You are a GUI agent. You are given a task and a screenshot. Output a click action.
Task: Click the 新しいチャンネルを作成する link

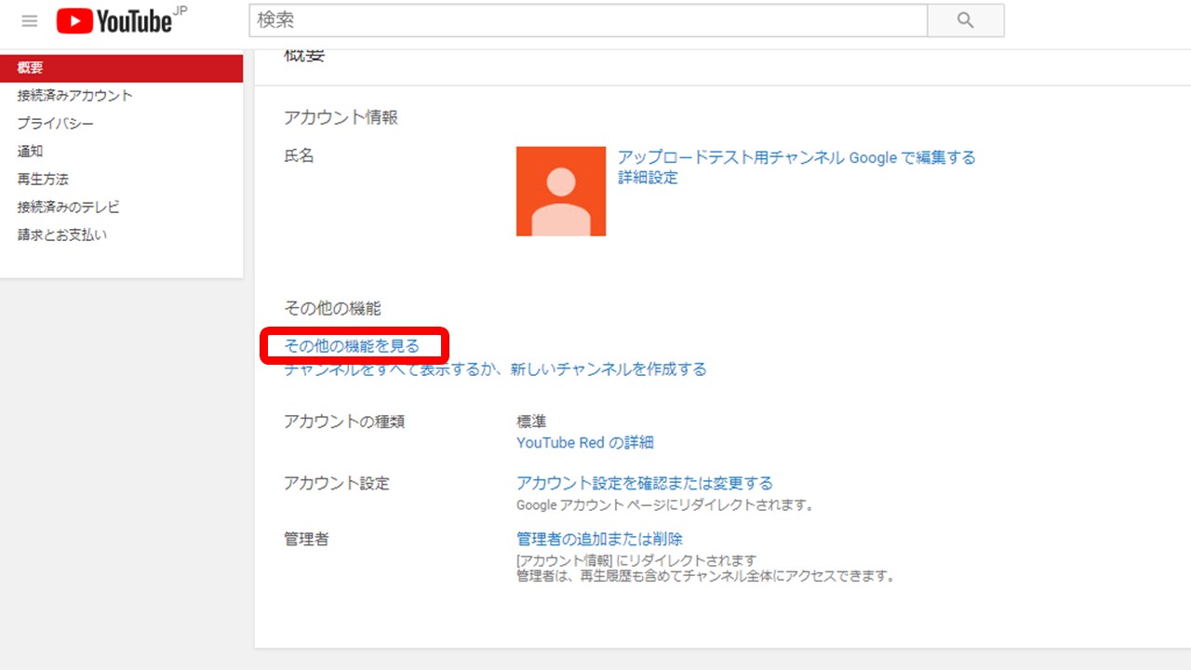click(609, 369)
